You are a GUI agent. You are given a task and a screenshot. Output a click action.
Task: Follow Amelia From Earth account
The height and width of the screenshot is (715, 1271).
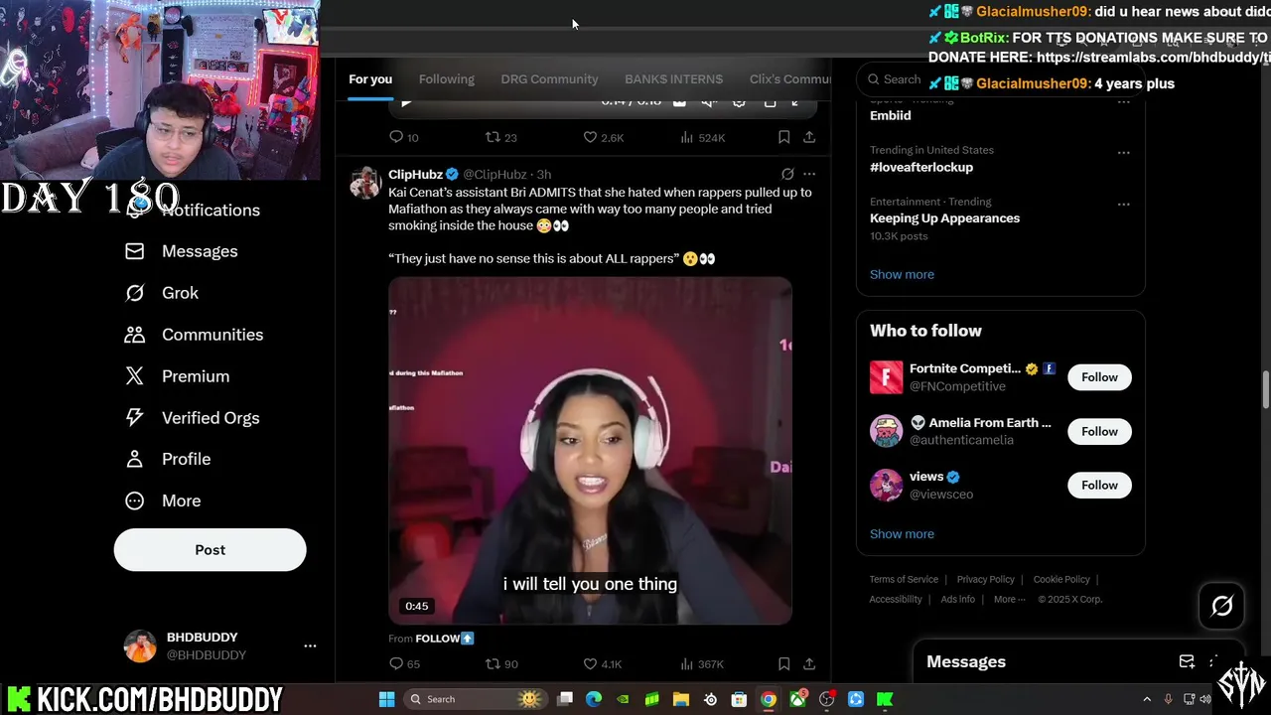[1099, 431]
